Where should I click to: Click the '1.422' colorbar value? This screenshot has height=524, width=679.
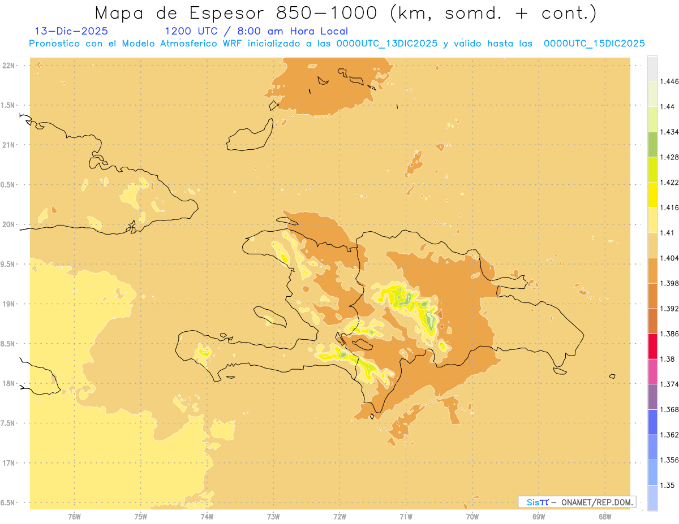670,183
